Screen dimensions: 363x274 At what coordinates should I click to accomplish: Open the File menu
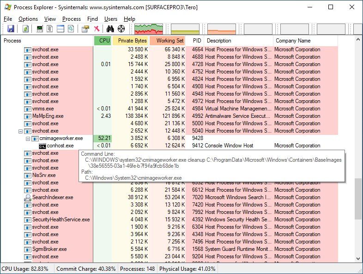tap(8, 19)
